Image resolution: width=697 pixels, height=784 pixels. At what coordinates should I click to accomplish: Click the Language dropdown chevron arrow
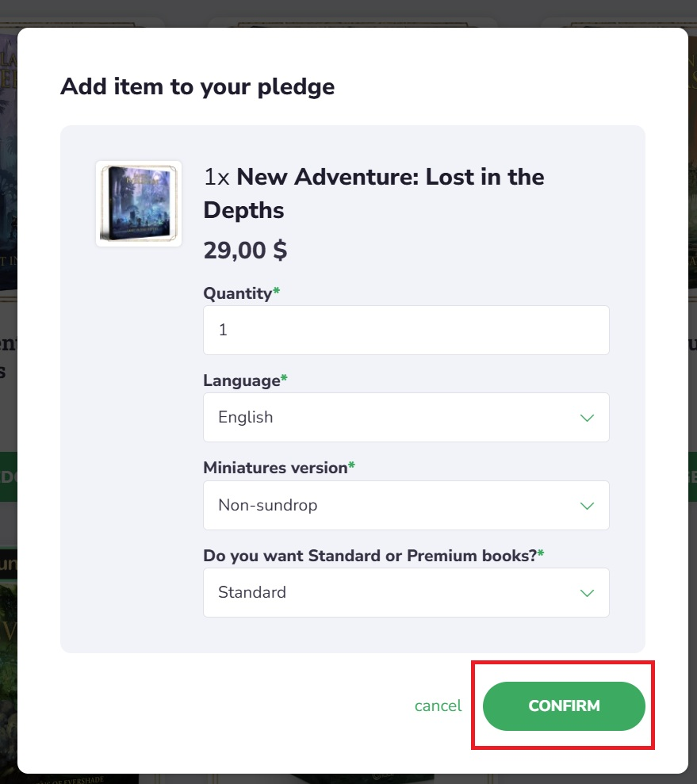587,417
